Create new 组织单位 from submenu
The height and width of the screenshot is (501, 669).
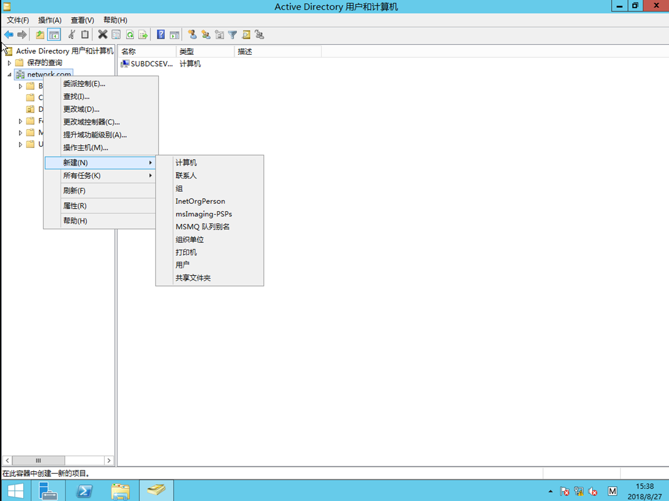(x=210, y=239)
